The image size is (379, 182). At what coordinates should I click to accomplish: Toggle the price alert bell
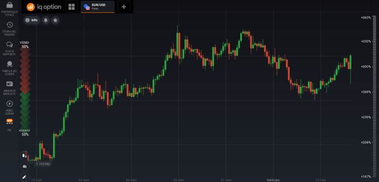coord(46,20)
